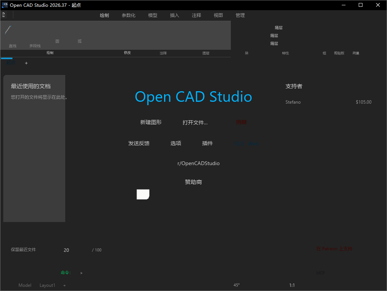Open the first 随层 property dropdown
The height and width of the screenshot is (291, 387).
tap(279, 28)
